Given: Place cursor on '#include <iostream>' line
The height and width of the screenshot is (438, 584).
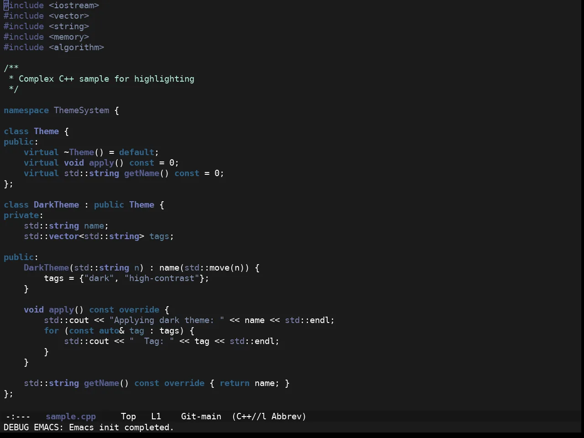Looking at the screenshot, I should click(52, 5).
